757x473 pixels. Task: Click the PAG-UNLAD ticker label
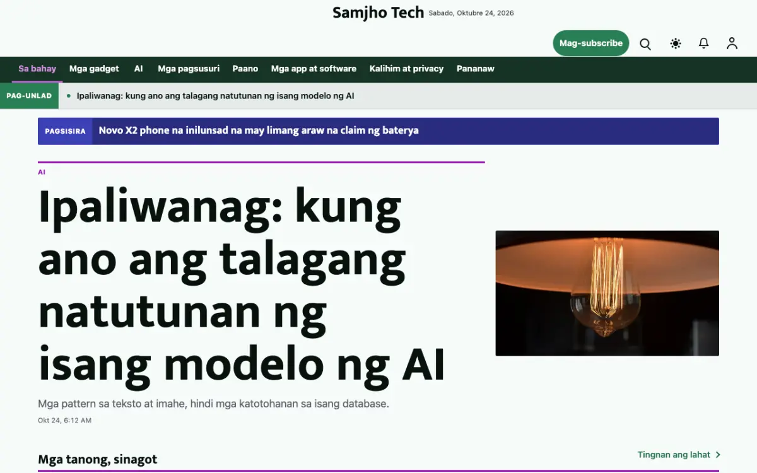pyautogui.click(x=29, y=96)
